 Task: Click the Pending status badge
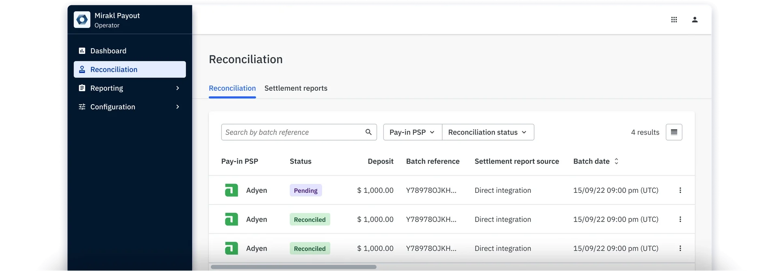pyautogui.click(x=306, y=190)
